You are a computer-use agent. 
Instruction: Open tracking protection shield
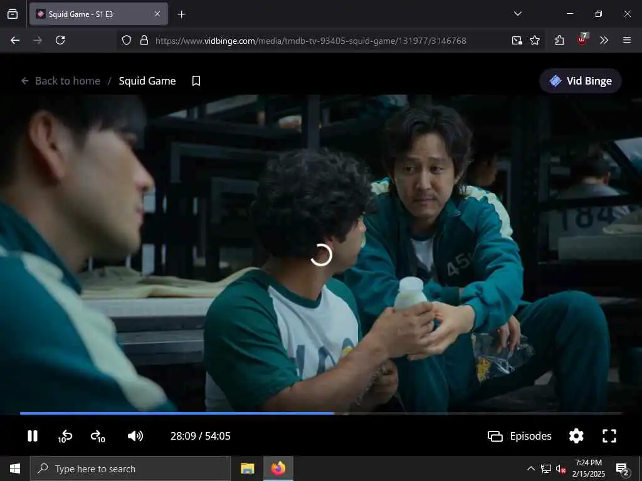click(127, 40)
